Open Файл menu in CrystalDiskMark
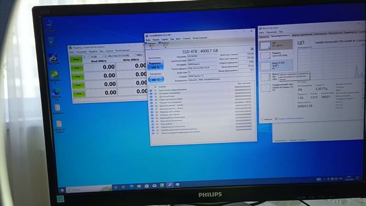Screen dimensions: 366x206 coord(71,52)
